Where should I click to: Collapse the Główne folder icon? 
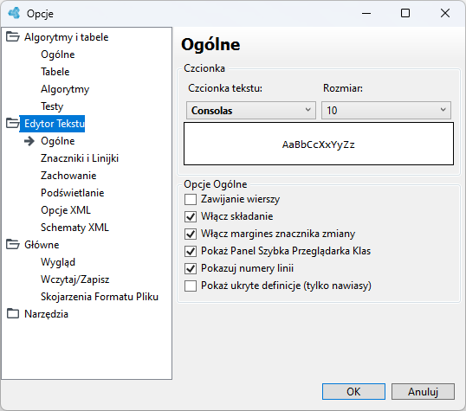pos(13,244)
